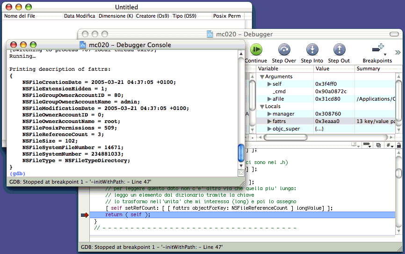Expand the fattrs variable

[x=269, y=121]
